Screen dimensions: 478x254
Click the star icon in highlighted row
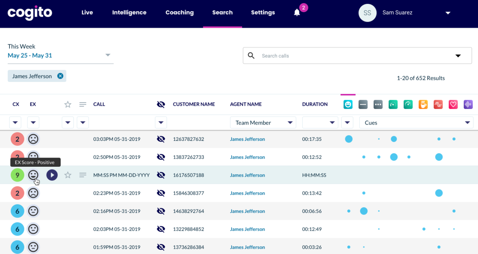click(x=68, y=175)
